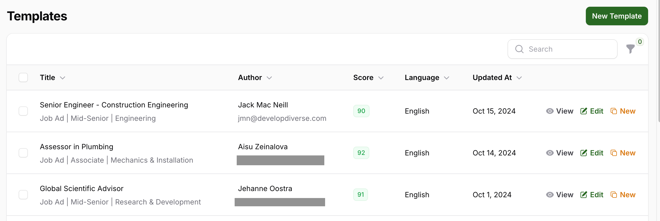Click the search magnifier icon

(519, 49)
